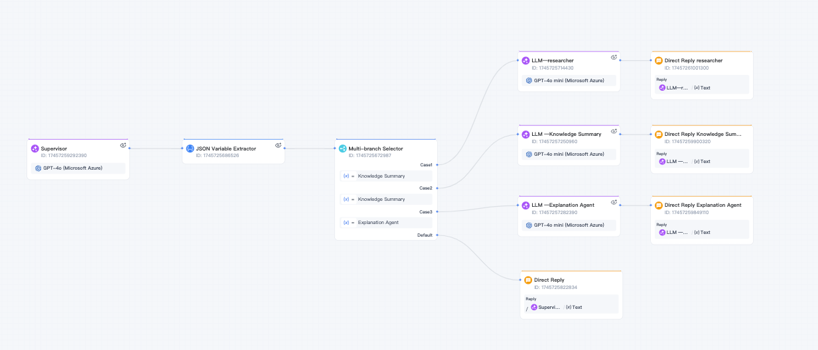The width and height of the screenshot is (818, 350).
Task: Click the purple Supervisor node icon
Action: coord(35,148)
